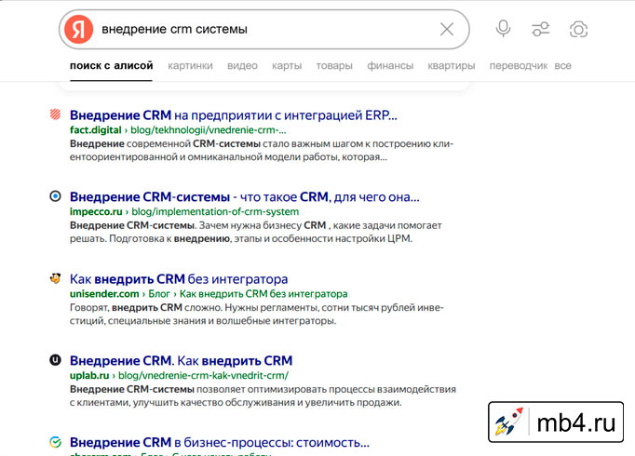Click the uplab.ru black circle favicon

pos(56,360)
